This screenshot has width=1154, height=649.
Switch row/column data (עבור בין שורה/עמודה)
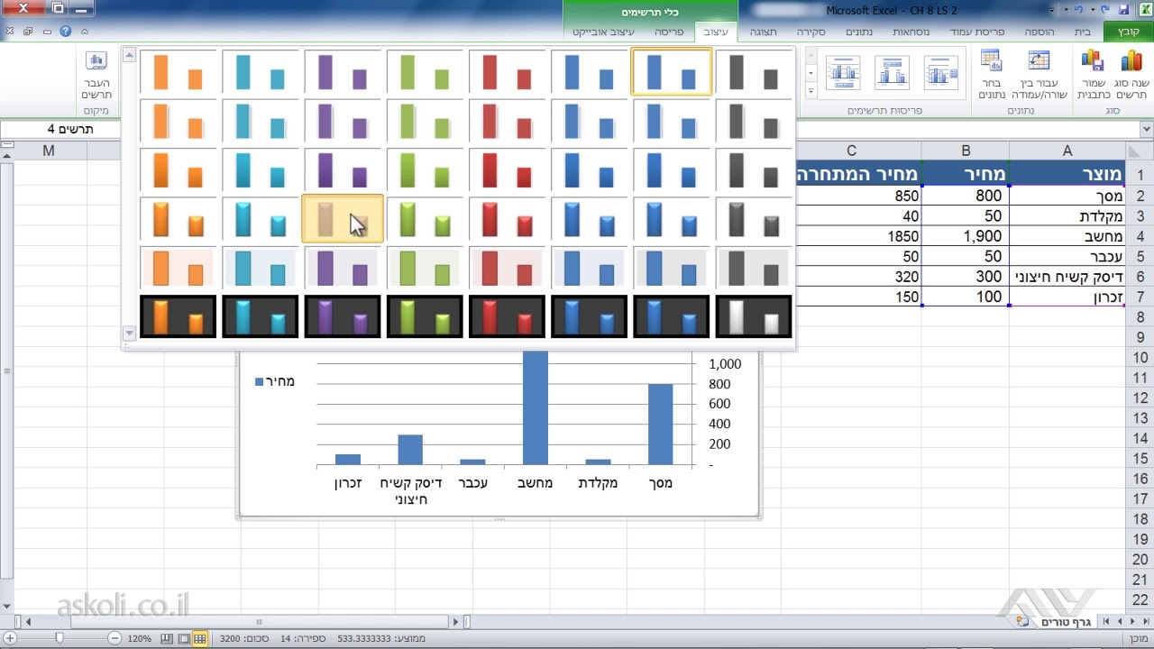(1039, 76)
